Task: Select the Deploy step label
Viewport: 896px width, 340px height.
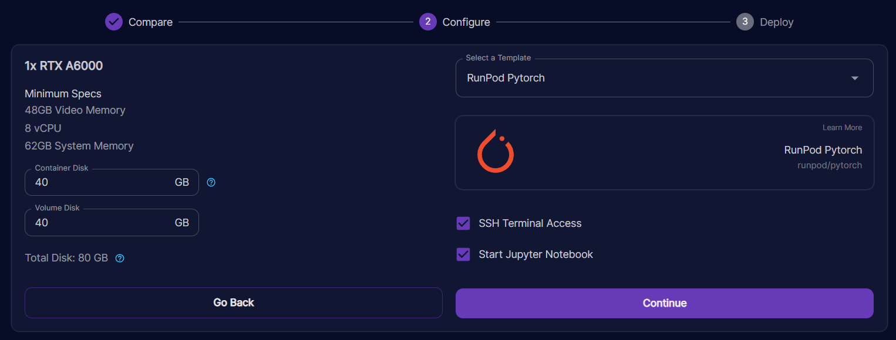Action: (x=776, y=22)
